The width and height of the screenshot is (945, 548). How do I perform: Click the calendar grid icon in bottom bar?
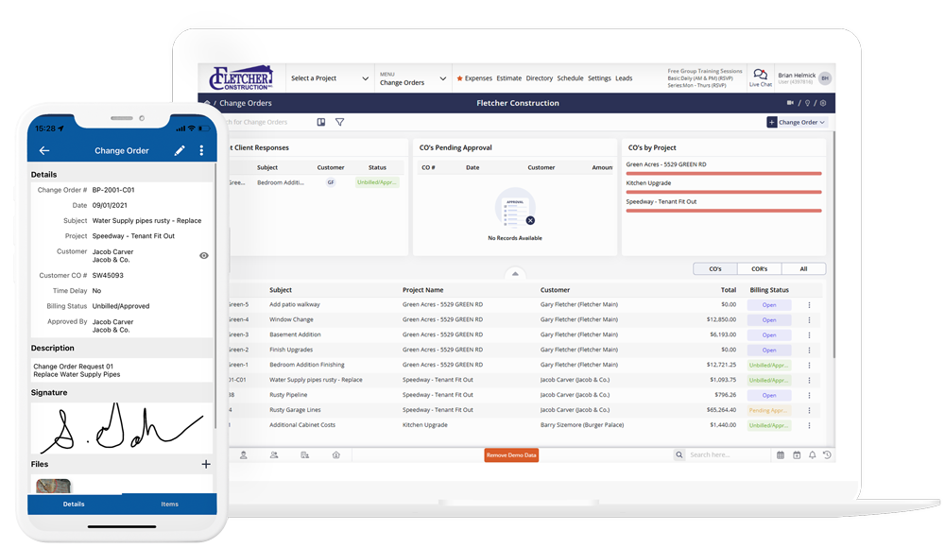click(781, 455)
